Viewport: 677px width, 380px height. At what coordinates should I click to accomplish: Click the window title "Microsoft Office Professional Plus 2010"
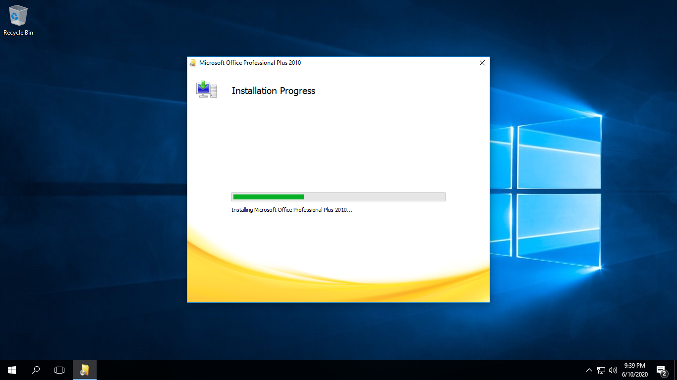tap(250, 63)
